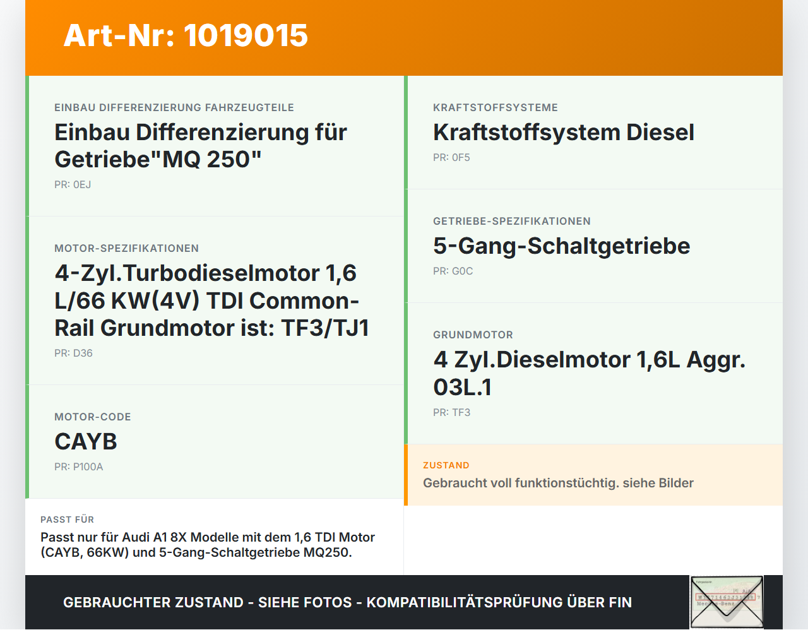Click the CAYB motor code text
The image size is (808, 630).
(86, 442)
